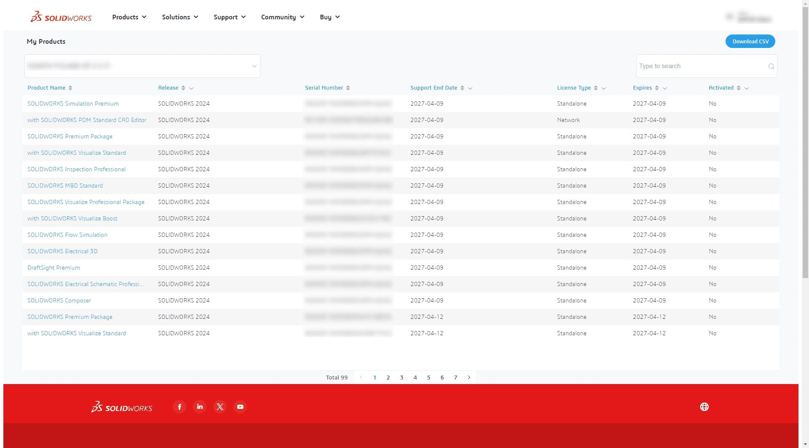
Task: Open SOLIDWORKS Electrical Schematic Professi... link
Action: click(x=86, y=284)
